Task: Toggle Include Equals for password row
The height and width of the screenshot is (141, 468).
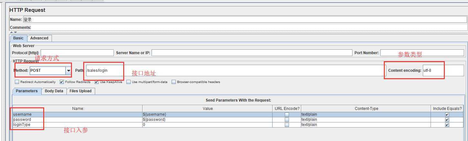Action: click(x=447, y=120)
